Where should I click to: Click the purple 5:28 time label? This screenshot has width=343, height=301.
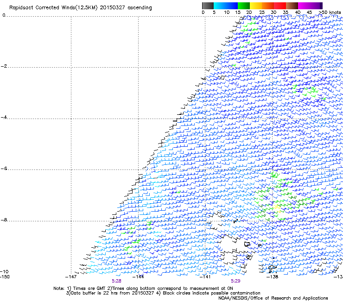pos(116,281)
